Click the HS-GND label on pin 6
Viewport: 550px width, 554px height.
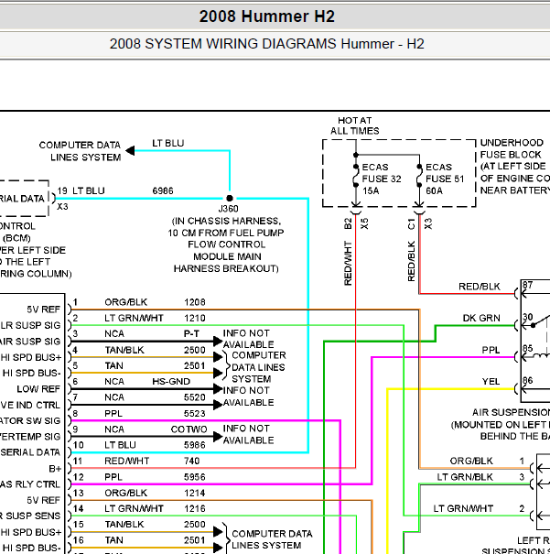click(x=171, y=382)
